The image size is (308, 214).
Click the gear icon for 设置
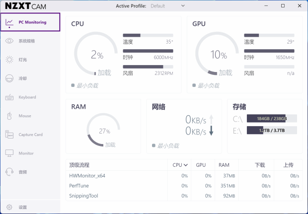tap(9, 207)
